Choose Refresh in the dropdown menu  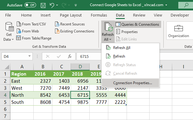point(130,56)
